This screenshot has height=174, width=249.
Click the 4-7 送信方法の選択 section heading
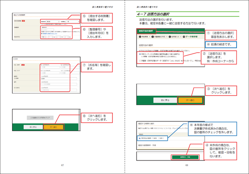(153, 14)
